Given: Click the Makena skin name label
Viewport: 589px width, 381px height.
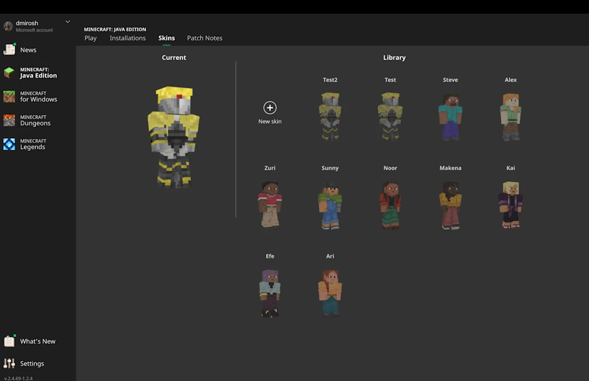Looking at the screenshot, I should point(450,168).
